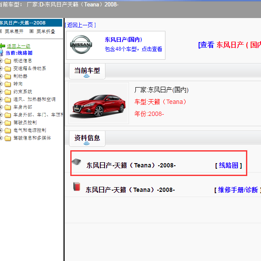Expand the 通风、加热器和空调 tree node

coord(1,100)
